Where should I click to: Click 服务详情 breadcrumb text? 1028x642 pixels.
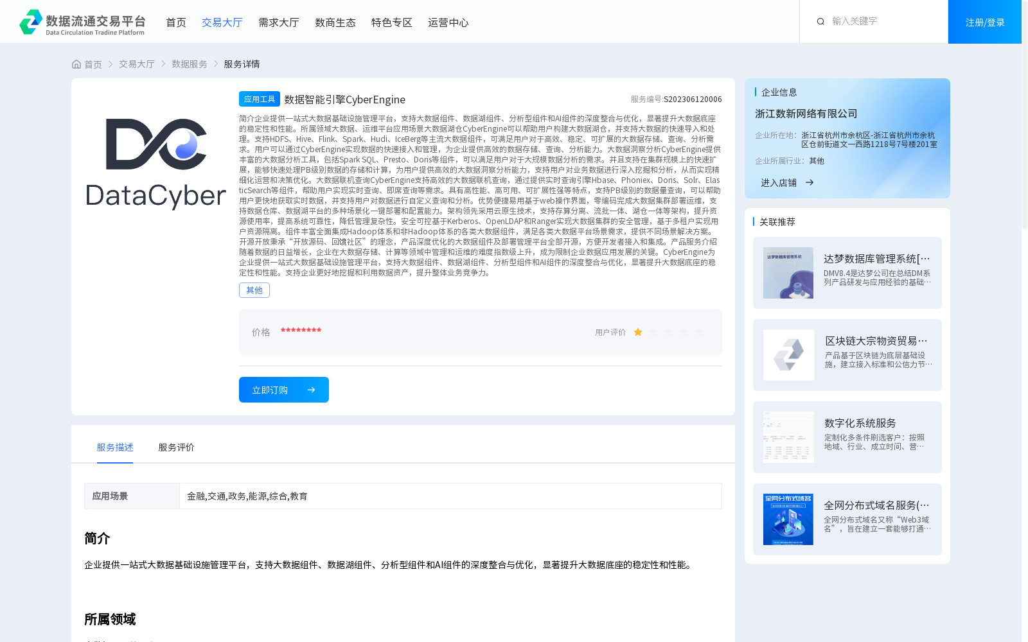click(x=242, y=64)
